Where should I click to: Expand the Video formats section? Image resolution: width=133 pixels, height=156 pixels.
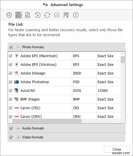tap(18, 137)
